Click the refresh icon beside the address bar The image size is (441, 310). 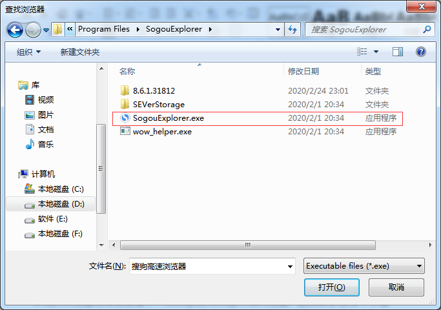point(292,29)
